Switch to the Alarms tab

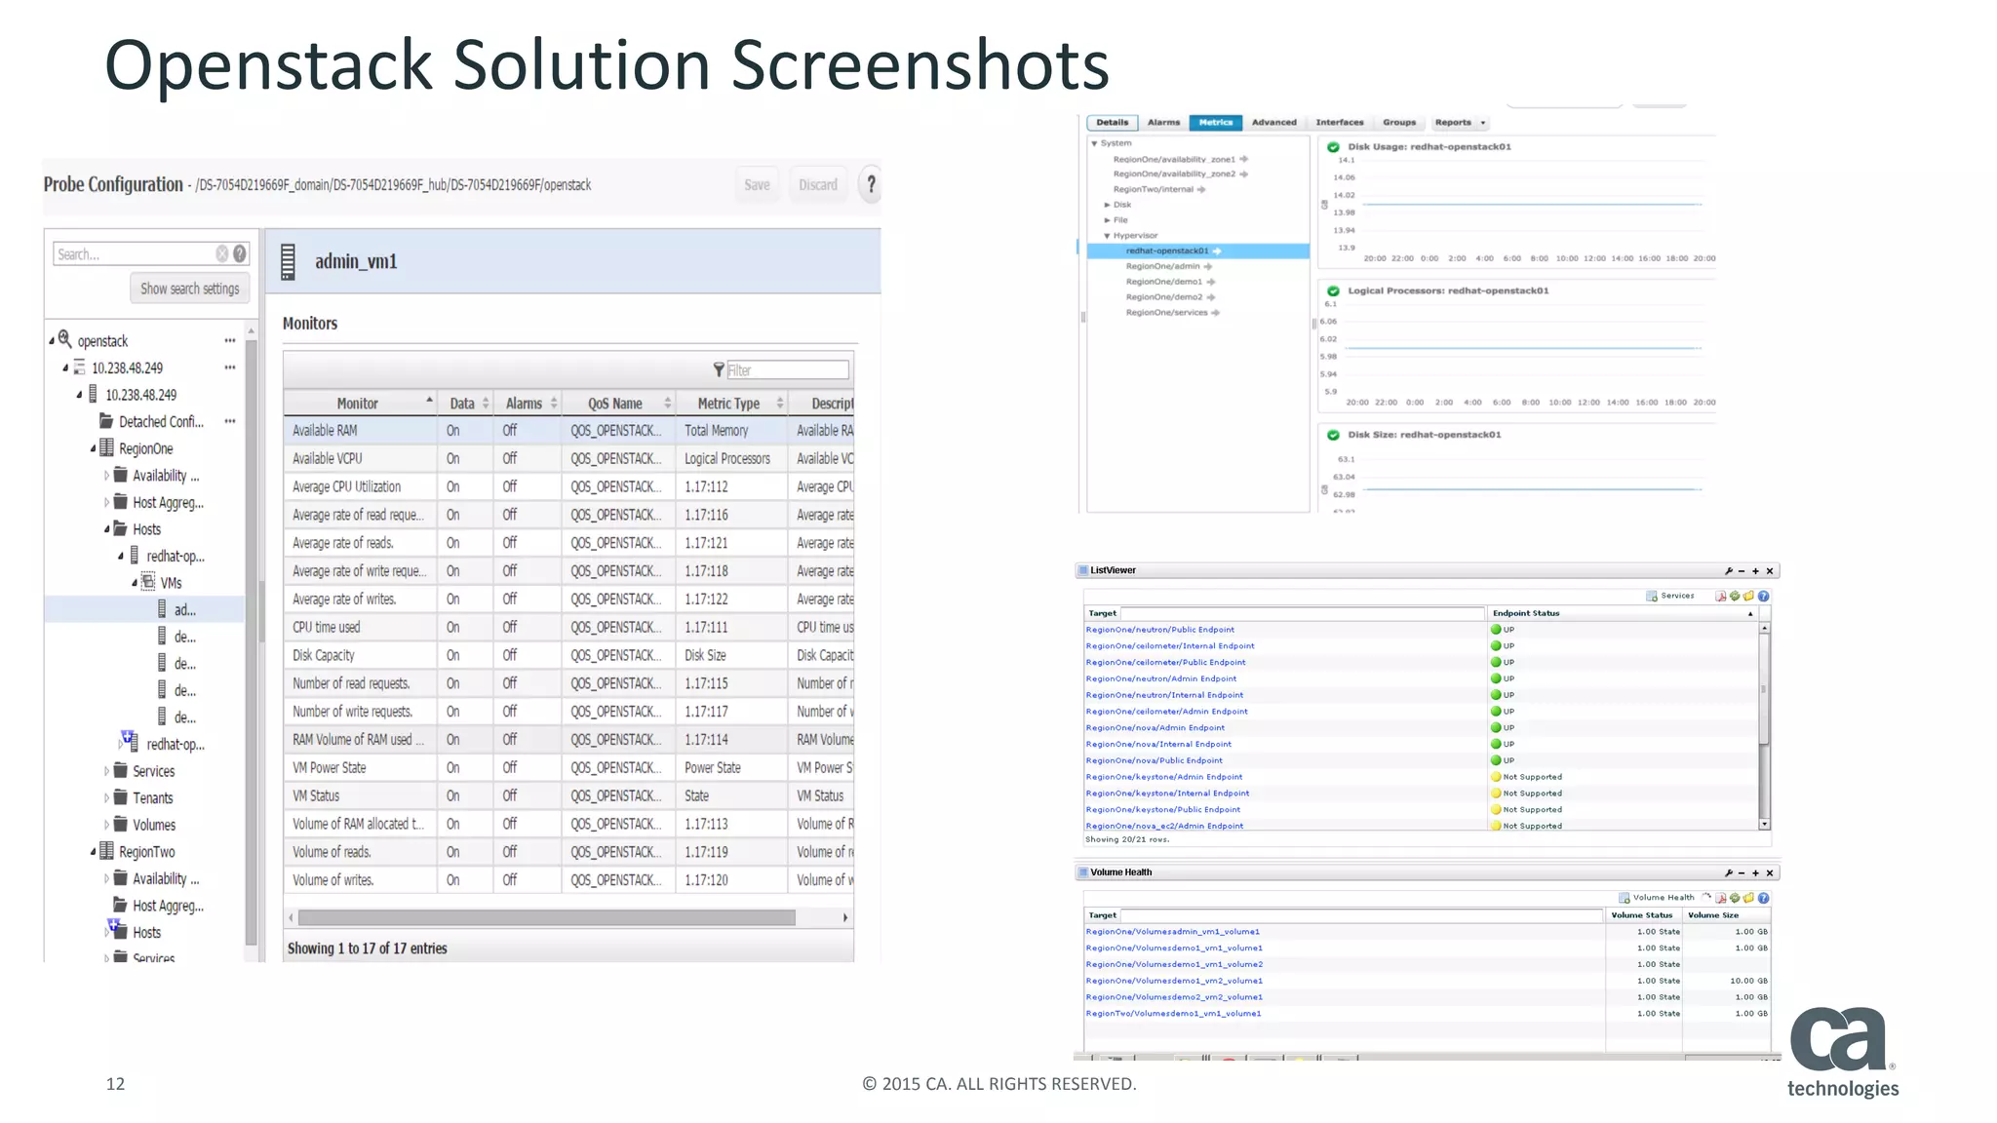click(1163, 123)
